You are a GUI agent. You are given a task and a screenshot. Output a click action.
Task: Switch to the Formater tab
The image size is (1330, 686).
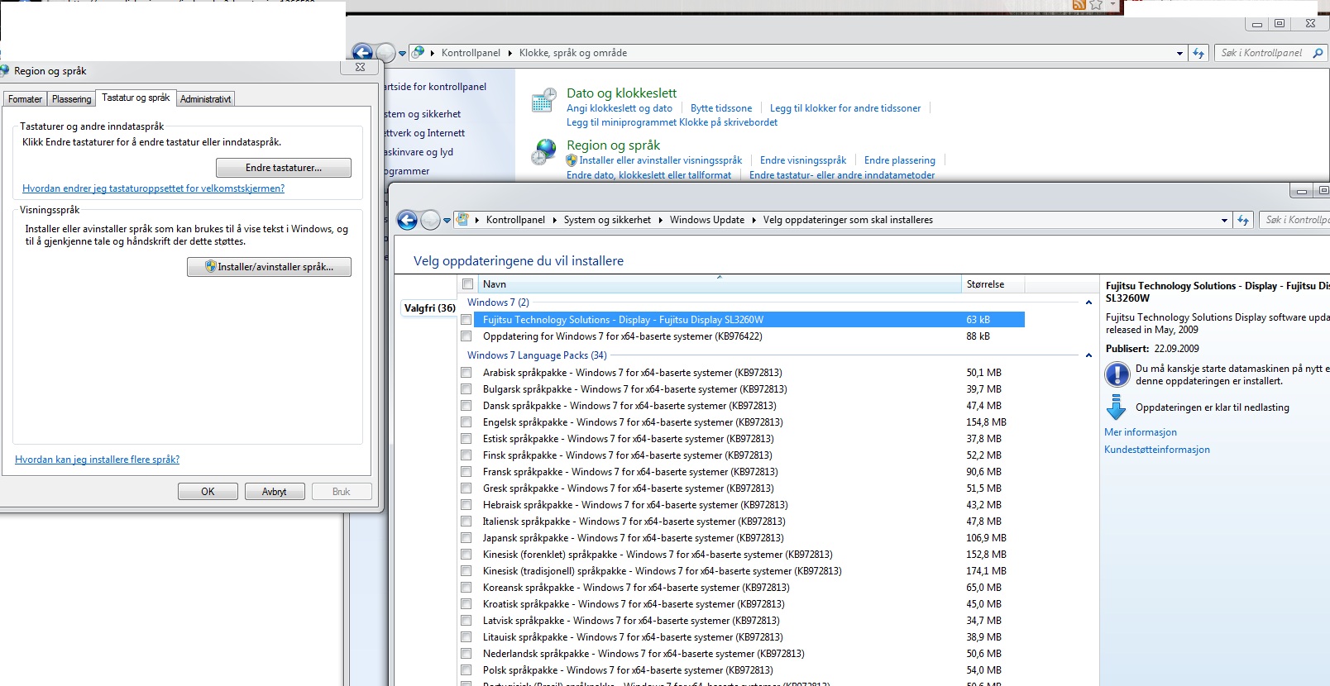pos(25,99)
